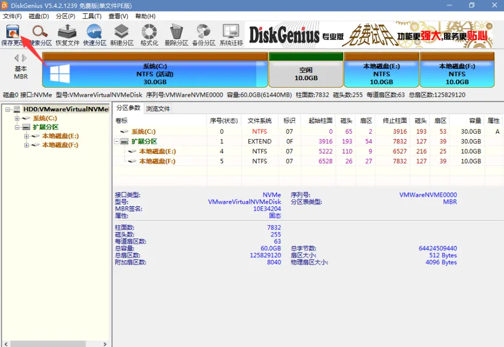Image resolution: width=504 pixels, height=347 pixels.
Task: Select the 本地磁盘(F:) partition block on disk map
Action: [x=457, y=70]
